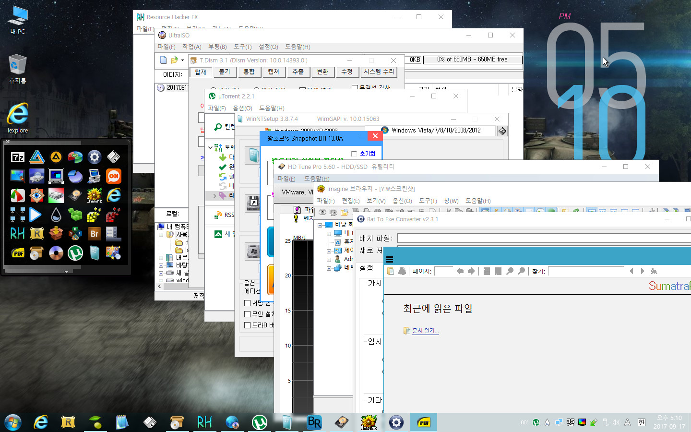The image size is (691, 432).
Task: Click volume speaker icon in system tray
Action: [616, 422]
